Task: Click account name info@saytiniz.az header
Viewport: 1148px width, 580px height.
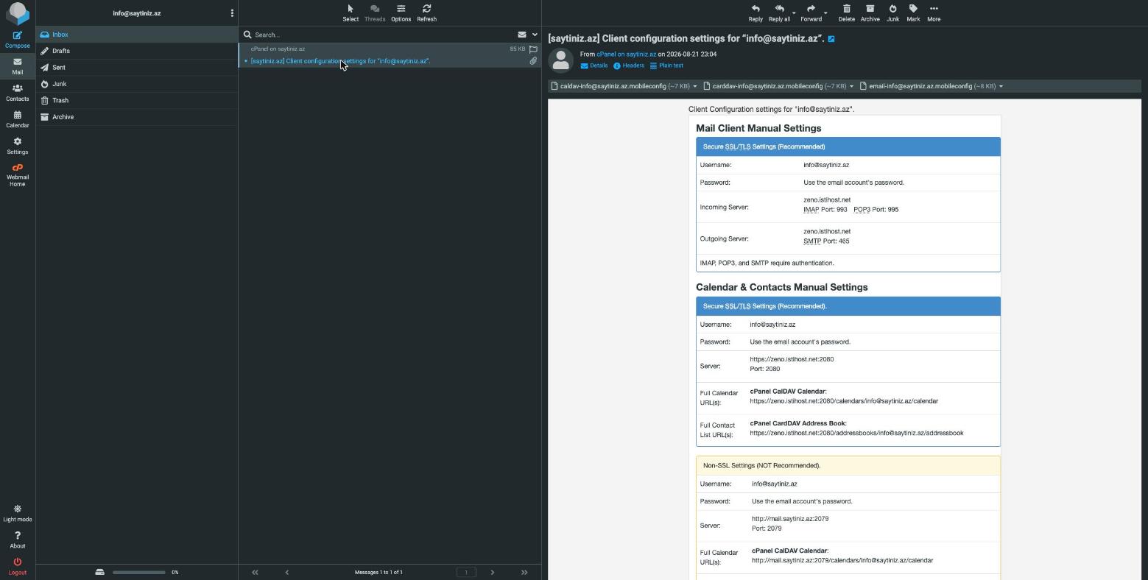Action: click(137, 13)
